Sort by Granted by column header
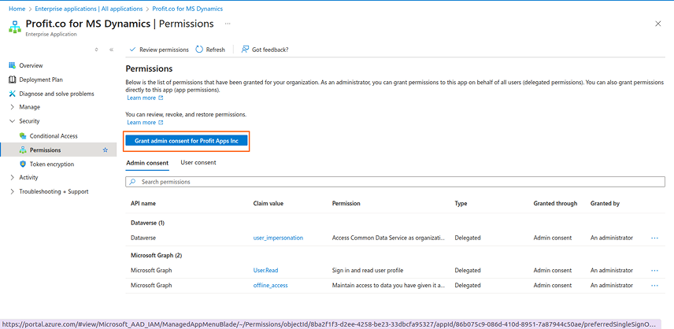The height and width of the screenshot is (329, 674). tap(605, 204)
